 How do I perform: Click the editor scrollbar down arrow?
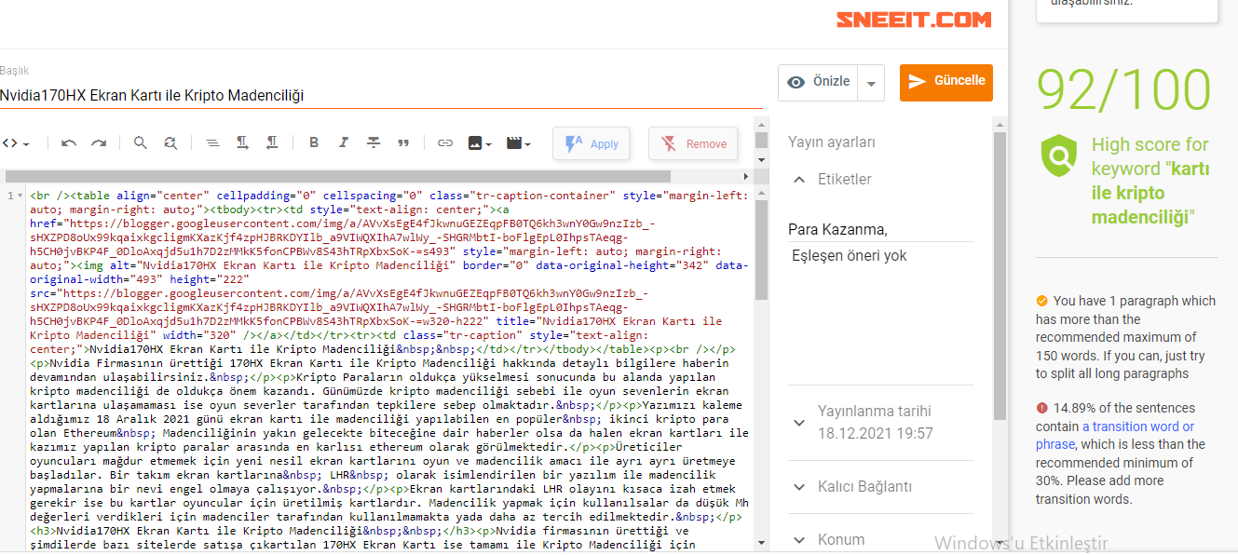pos(761,542)
